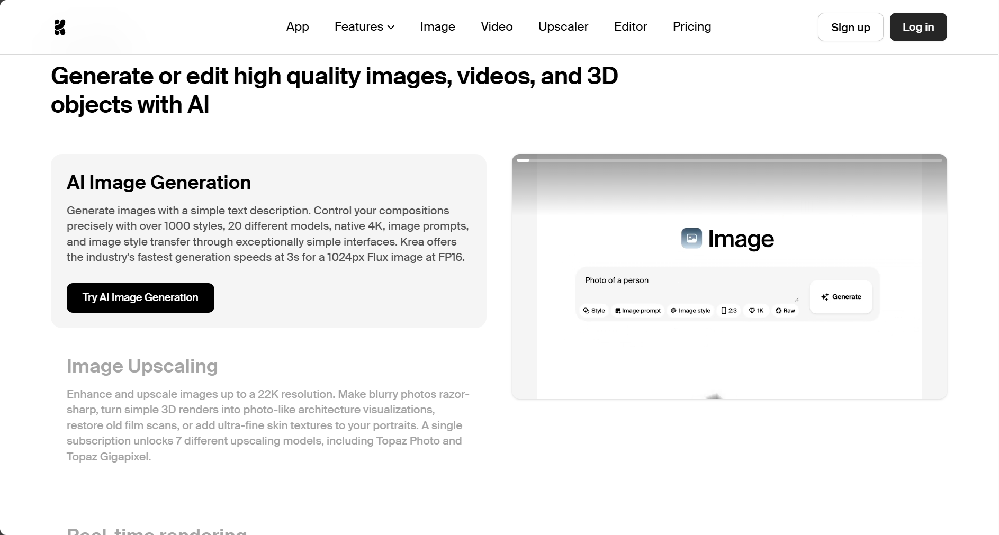999x535 pixels.
Task: Toggle the Raw mode chip
Action: click(785, 311)
